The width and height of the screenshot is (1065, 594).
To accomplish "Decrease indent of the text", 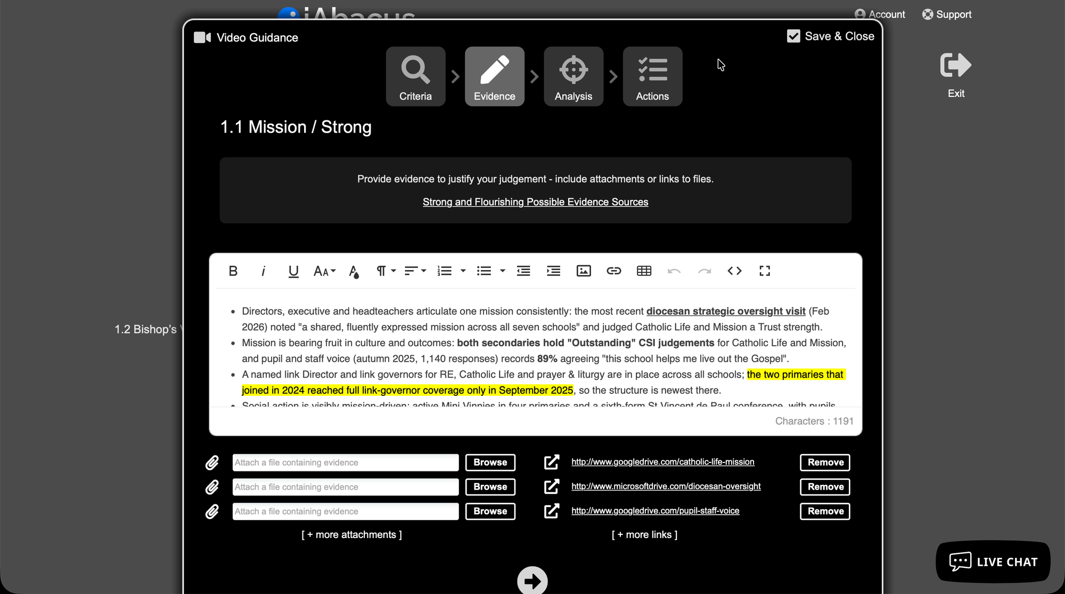I will [523, 271].
